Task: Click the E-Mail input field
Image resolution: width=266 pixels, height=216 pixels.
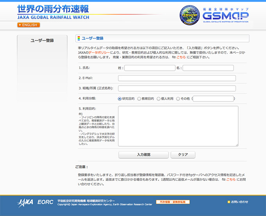Action: (177, 78)
